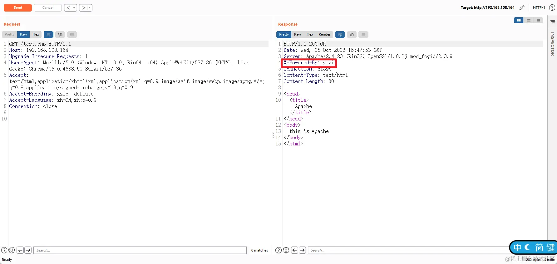Click the X-Powered-By: yuzi header

[x=308, y=63]
